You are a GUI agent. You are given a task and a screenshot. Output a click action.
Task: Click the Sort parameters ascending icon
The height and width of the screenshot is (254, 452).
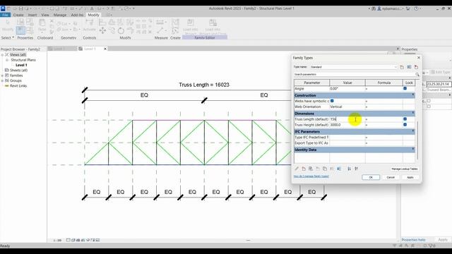pyautogui.click(x=350, y=169)
